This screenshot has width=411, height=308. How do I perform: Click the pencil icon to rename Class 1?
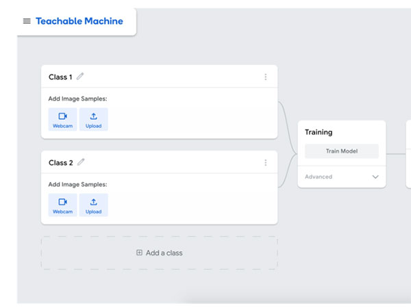point(81,77)
